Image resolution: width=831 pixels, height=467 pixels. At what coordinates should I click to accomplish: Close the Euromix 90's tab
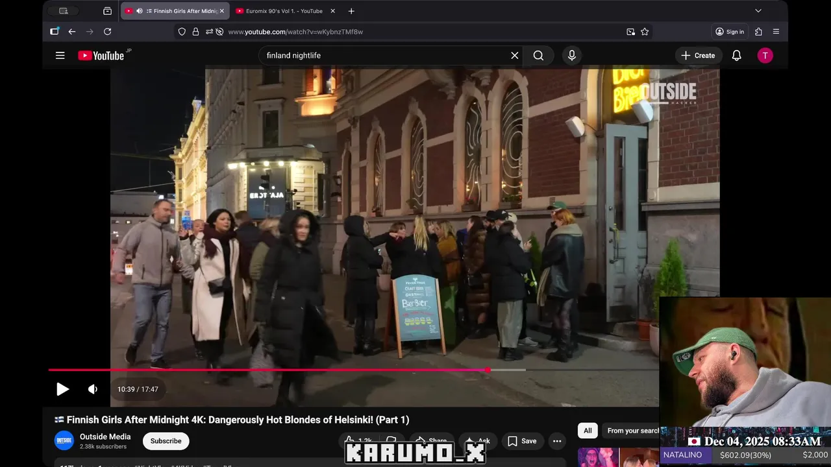coord(333,11)
